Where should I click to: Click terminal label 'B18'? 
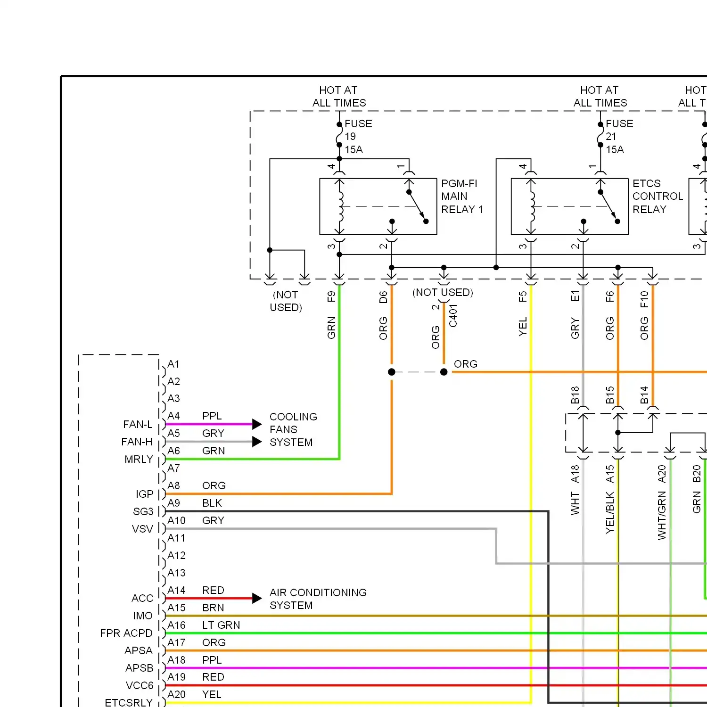pyautogui.click(x=575, y=395)
